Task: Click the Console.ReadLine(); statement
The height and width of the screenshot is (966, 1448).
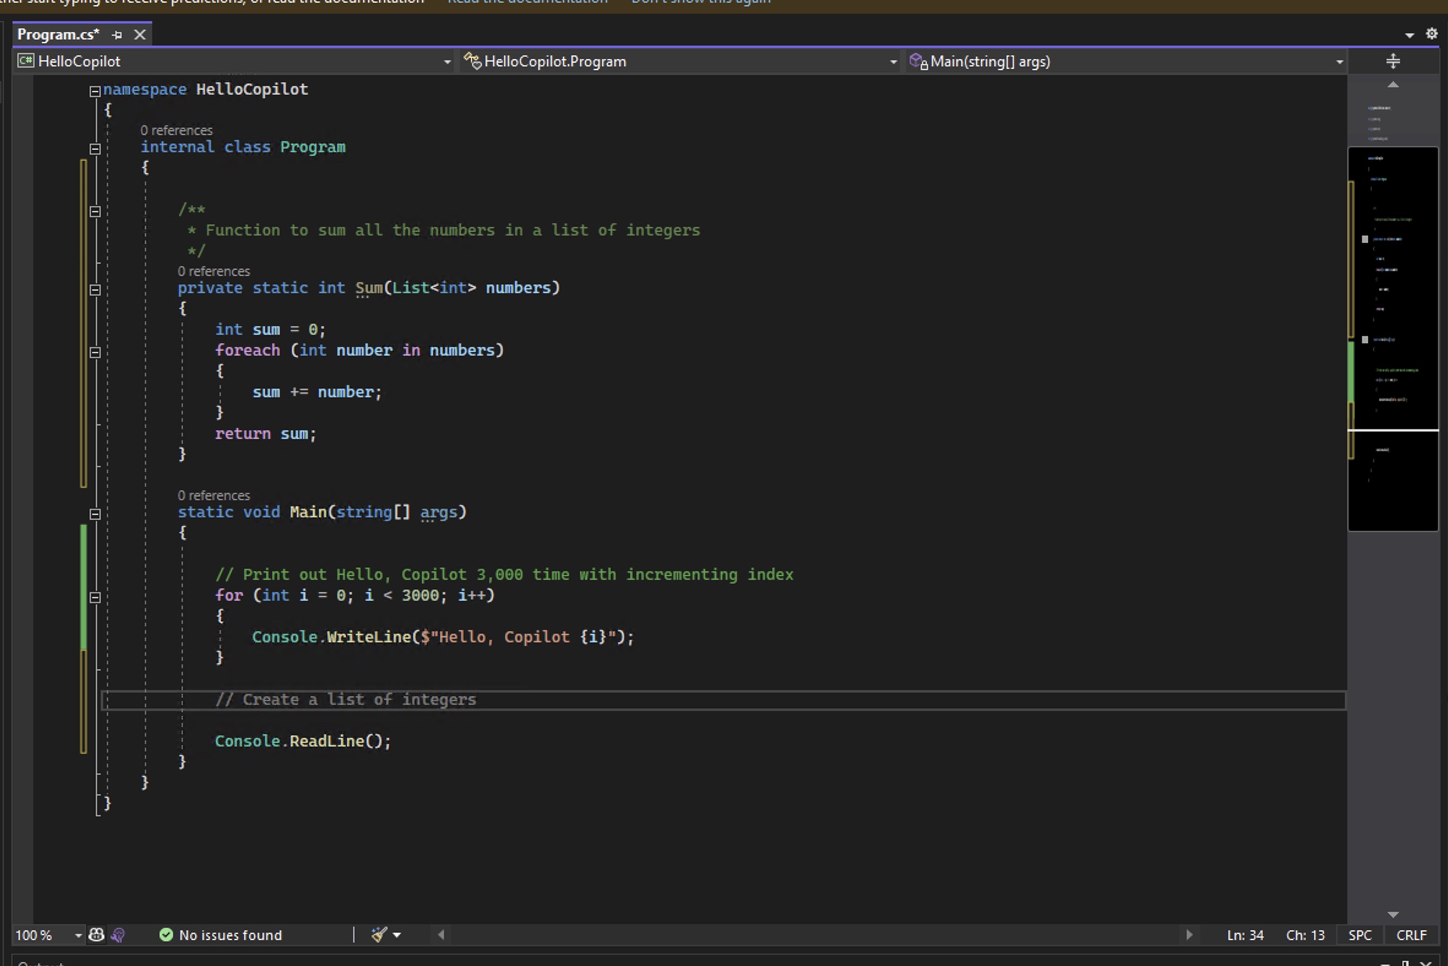Action: point(303,741)
